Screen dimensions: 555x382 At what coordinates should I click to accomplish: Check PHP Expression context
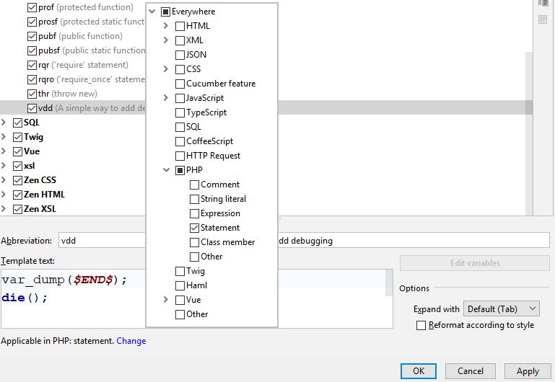pyautogui.click(x=194, y=214)
